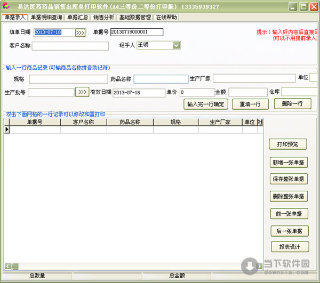The image size is (320, 283).
Task: Click the 删除整张单据 button
Action: 289,196
